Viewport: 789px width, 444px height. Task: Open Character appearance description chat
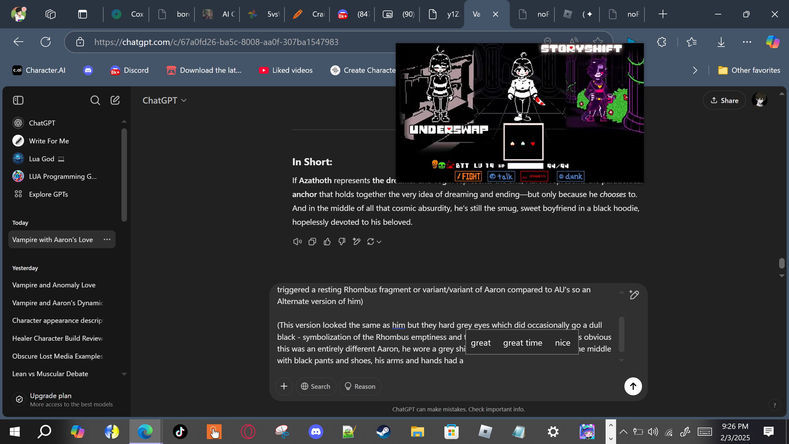(x=62, y=320)
